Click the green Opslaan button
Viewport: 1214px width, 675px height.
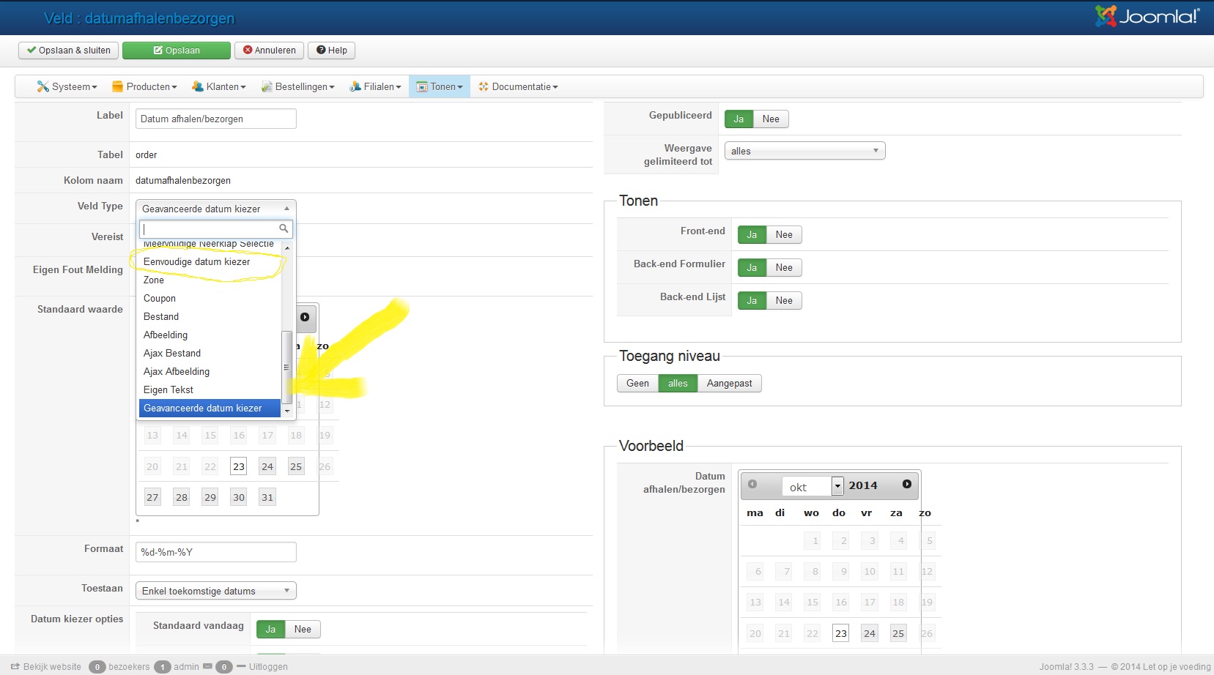click(176, 51)
